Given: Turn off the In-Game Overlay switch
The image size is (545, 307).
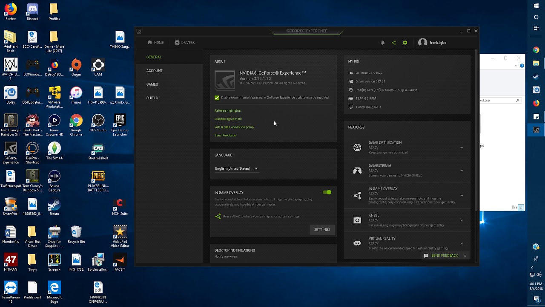Looking at the screenshot, I should (327, 192).
